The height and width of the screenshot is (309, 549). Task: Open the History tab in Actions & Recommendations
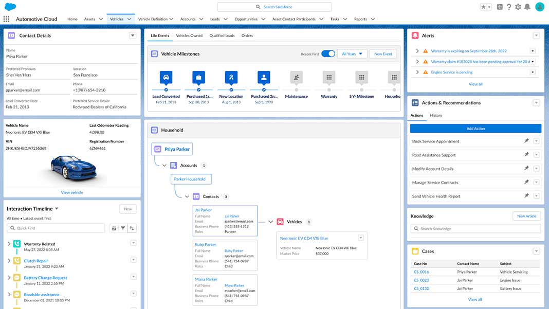click(435, 116)
